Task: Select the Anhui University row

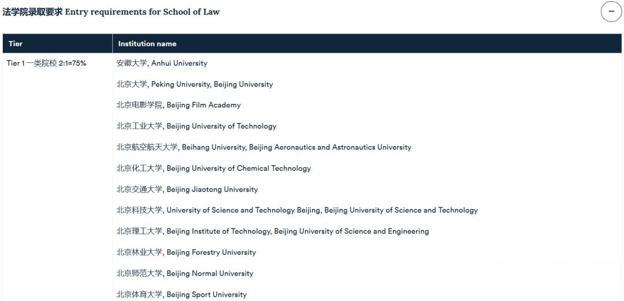Action: 162,63
